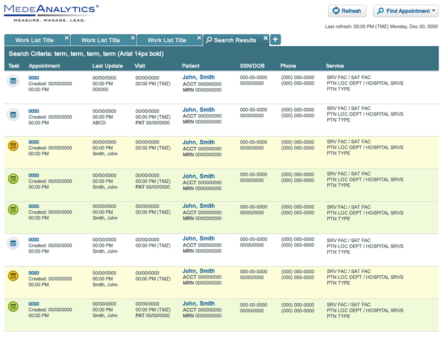This screenshot has height=339, width=448.
Task: Expand the Find Appointment dropdown
Action: [x=406, y=11]
